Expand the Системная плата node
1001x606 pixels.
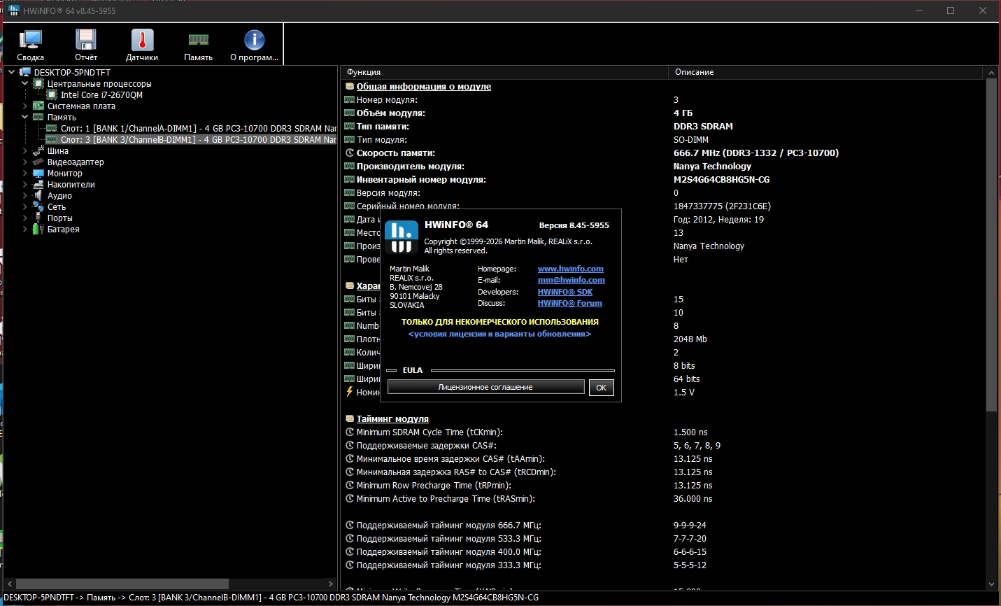25,106
